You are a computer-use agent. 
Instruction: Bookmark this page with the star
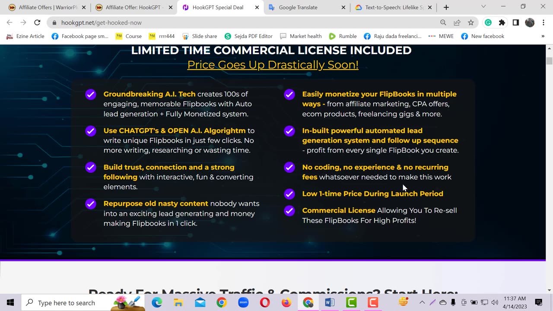tap(471, 22)
